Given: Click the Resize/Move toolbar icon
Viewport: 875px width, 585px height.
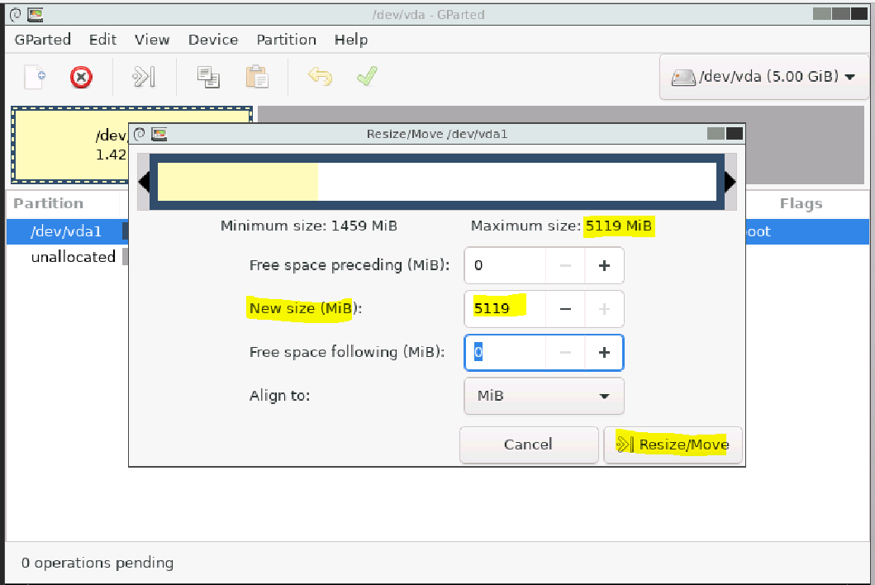Looking at the screenshot, I should (x=144, y=77).
